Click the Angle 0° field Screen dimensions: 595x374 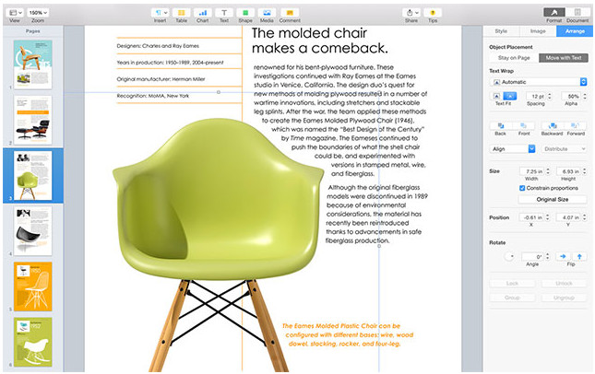tap(533, 256)
